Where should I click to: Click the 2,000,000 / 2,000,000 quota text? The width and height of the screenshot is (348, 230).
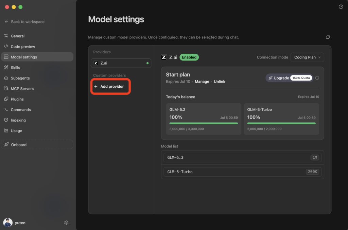(264, 129)
